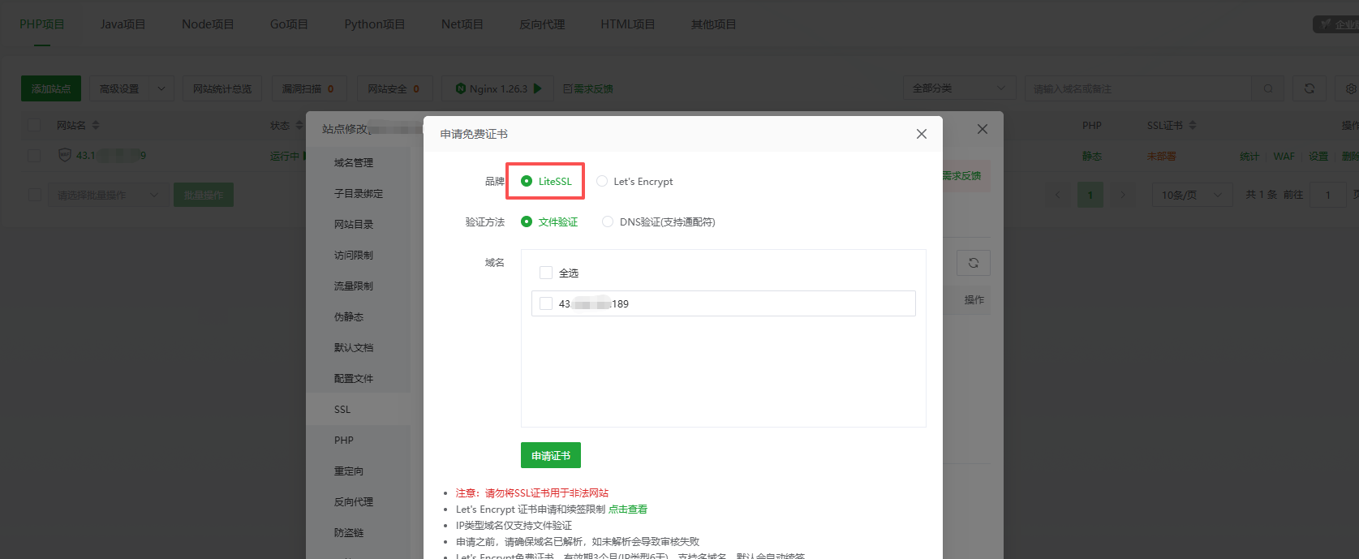Click the sort icon next to 网站名
The height and width of the screenshot is (559, 1359).
[96, 126]
